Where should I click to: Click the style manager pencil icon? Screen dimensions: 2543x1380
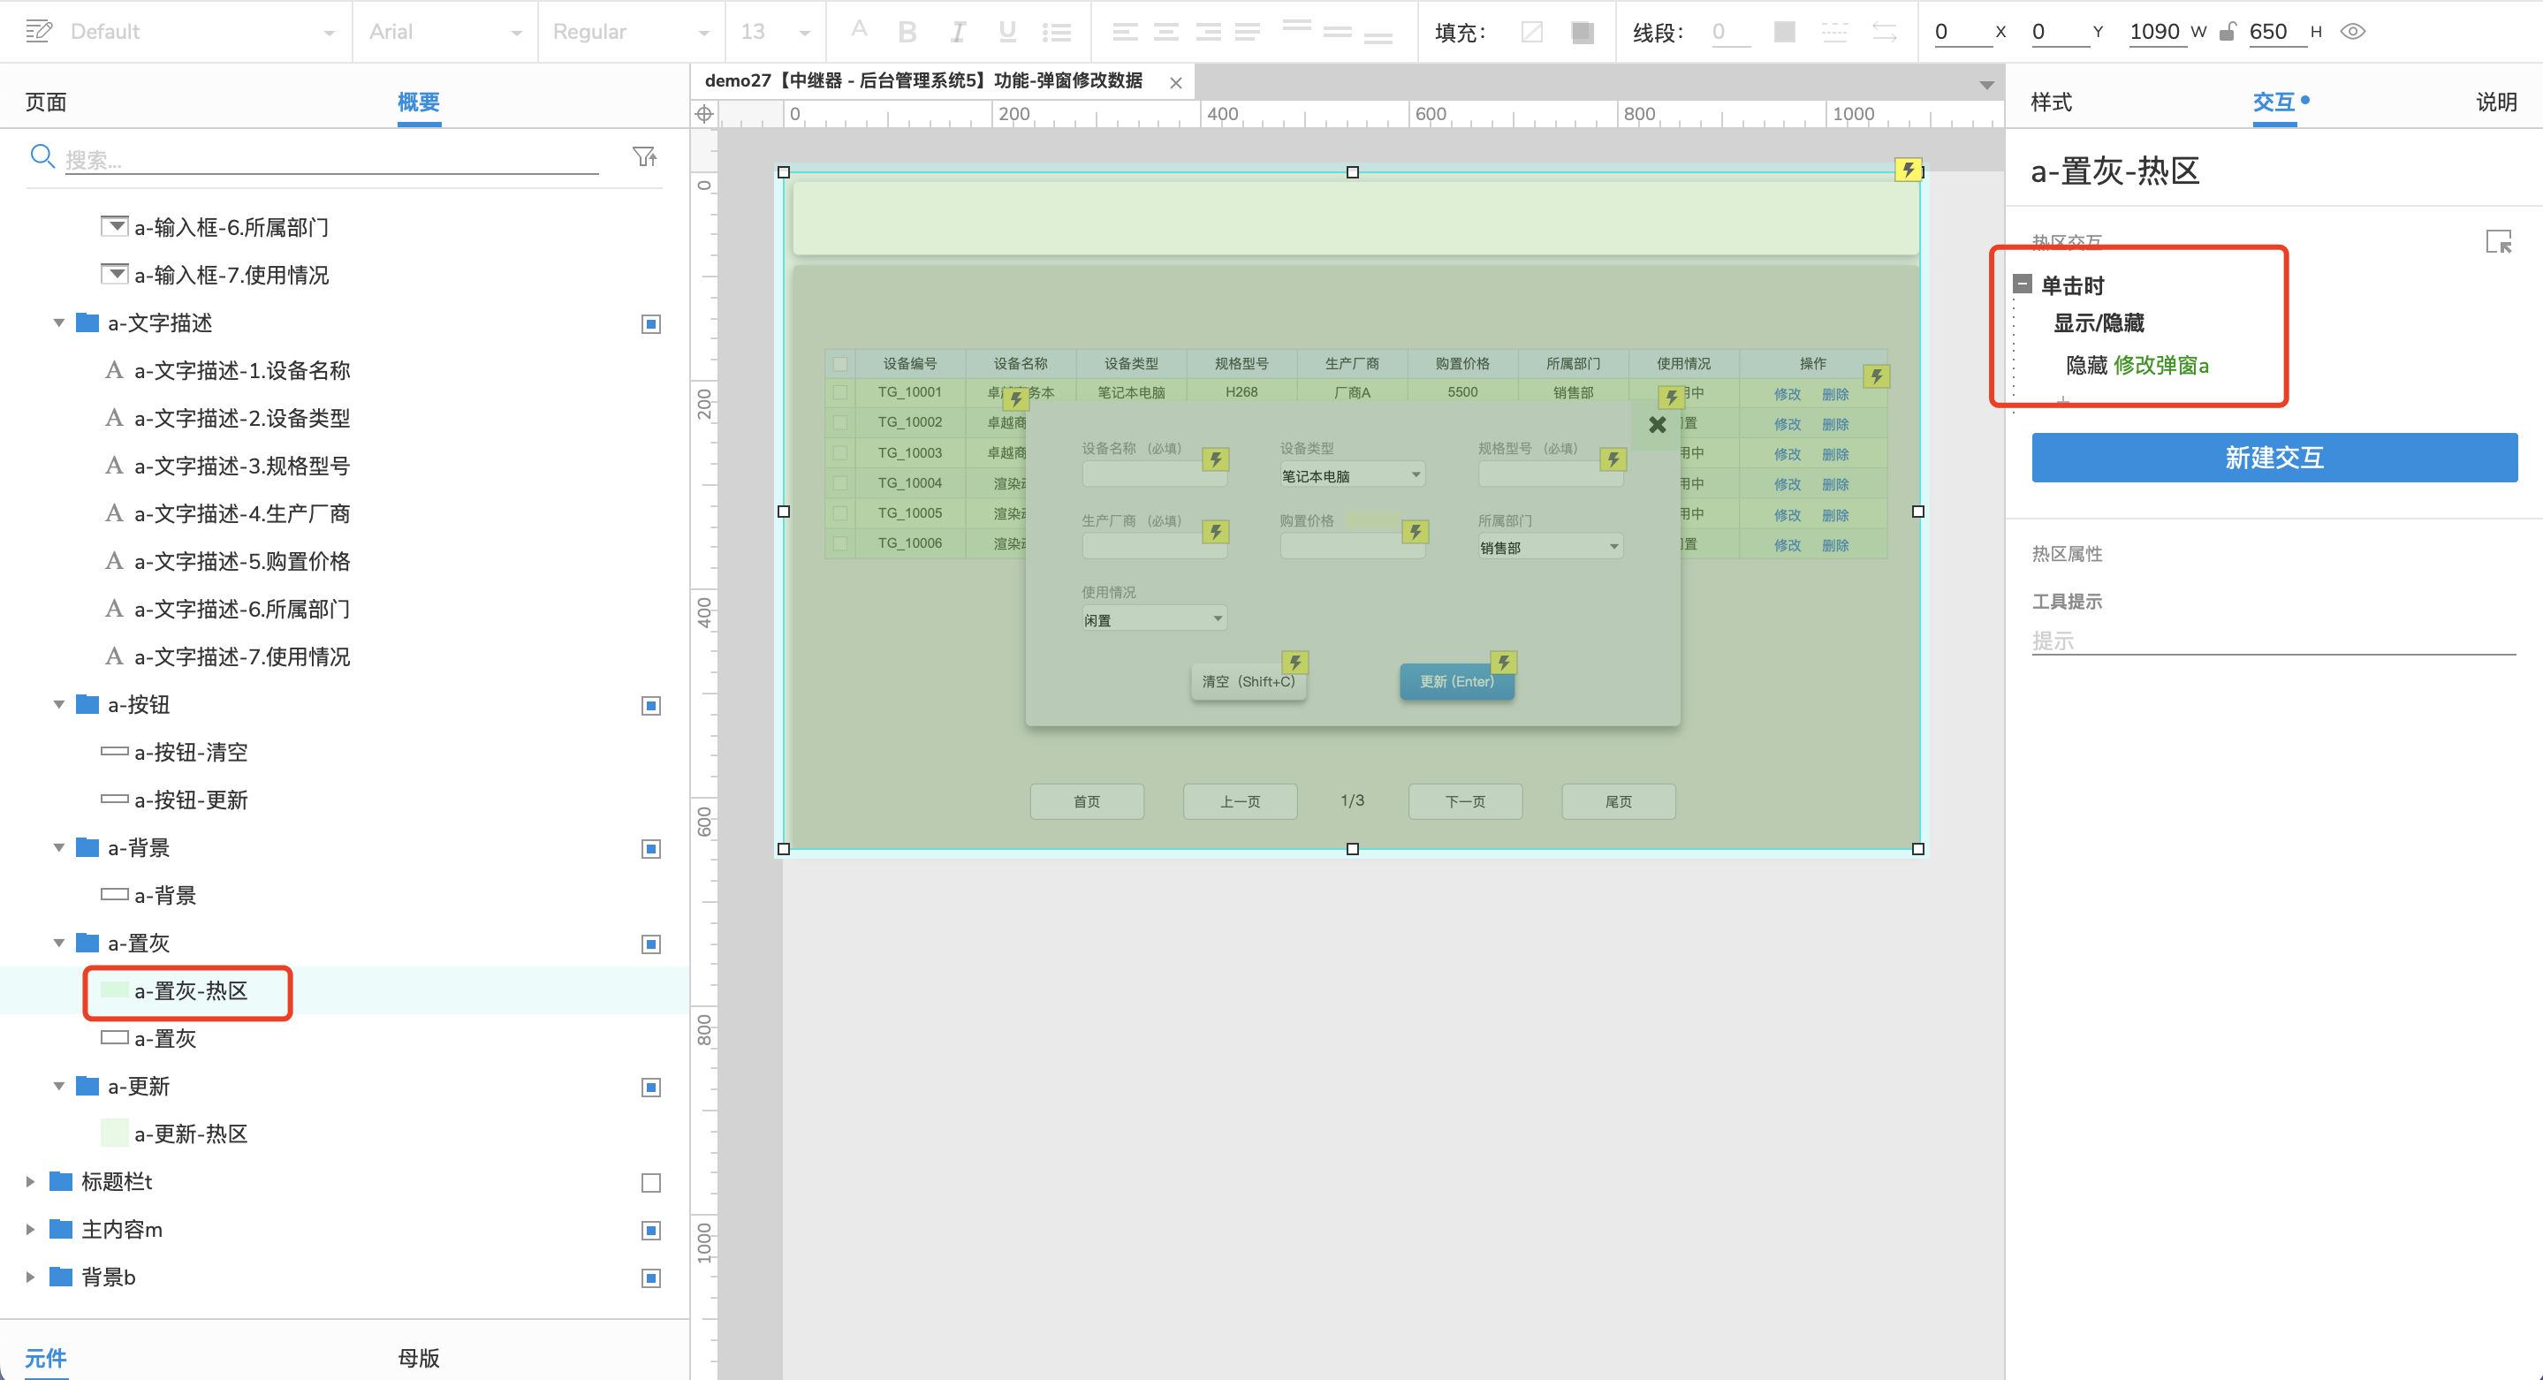tap(39, 31)
